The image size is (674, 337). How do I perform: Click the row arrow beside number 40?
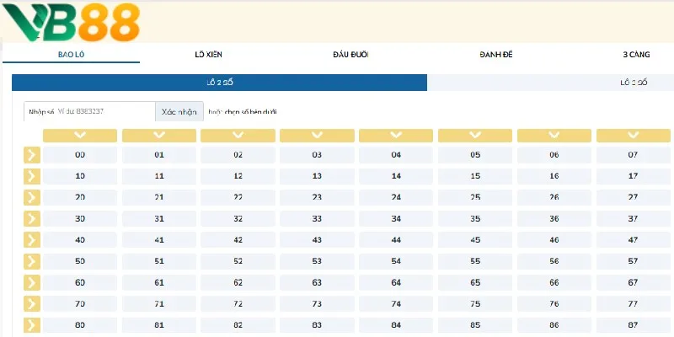(33, 240)
